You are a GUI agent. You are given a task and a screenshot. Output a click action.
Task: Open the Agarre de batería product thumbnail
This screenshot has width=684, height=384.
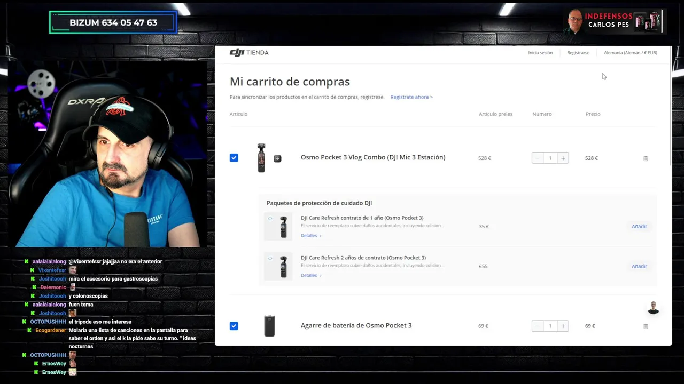tap(269, 326)
